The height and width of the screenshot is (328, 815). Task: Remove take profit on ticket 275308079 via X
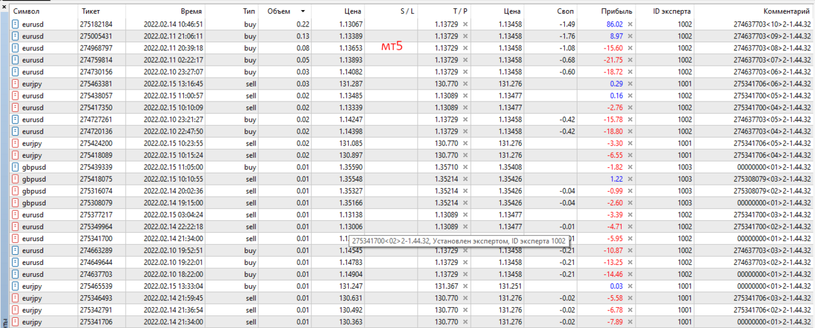click(x=466, y=203)
